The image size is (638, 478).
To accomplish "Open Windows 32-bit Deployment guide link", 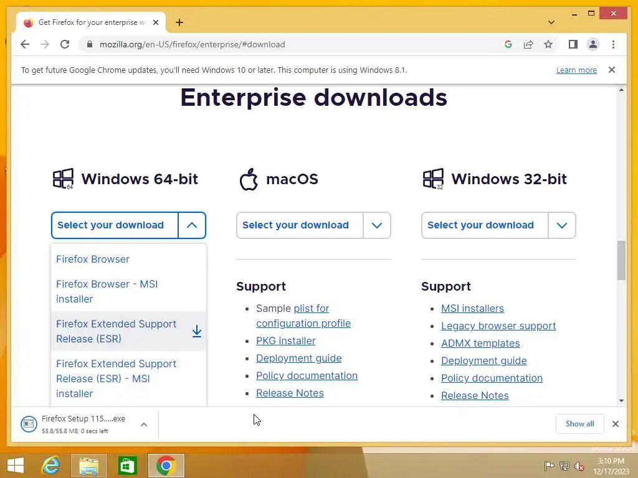I will [x=483, y=361].
